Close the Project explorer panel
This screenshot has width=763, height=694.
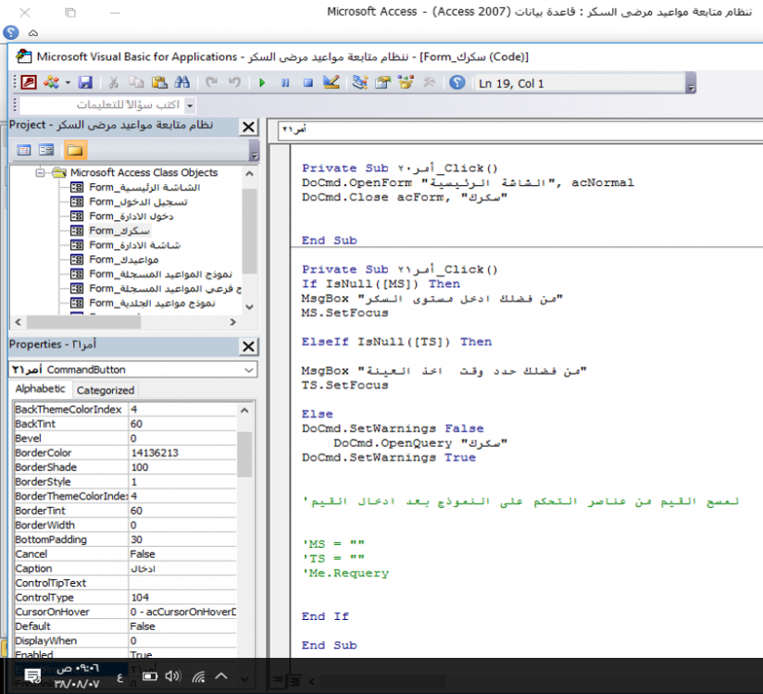[x=248, y=127]
